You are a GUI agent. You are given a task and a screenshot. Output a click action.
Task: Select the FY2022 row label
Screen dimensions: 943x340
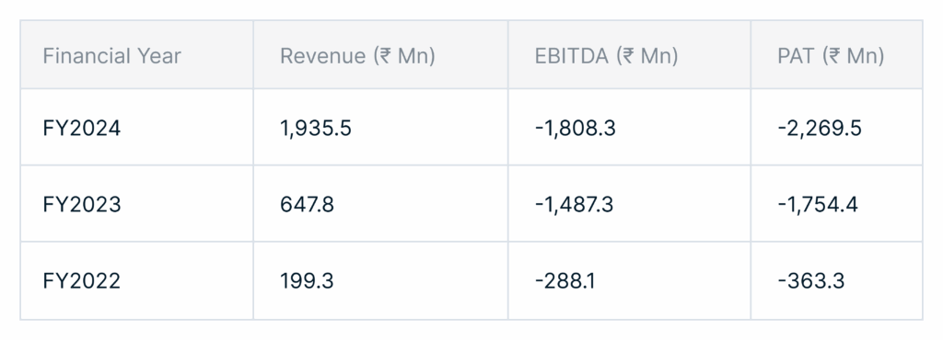click(x=82, y=280)
